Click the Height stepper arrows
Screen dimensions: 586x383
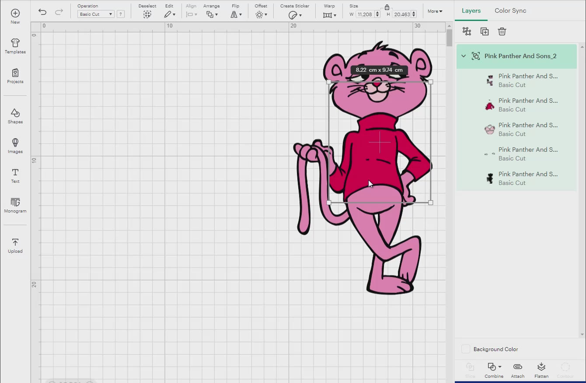[415, 14]
